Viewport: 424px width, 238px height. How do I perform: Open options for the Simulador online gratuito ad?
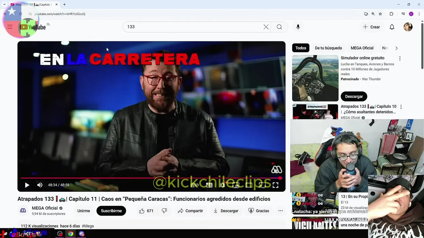pos(400,59)
